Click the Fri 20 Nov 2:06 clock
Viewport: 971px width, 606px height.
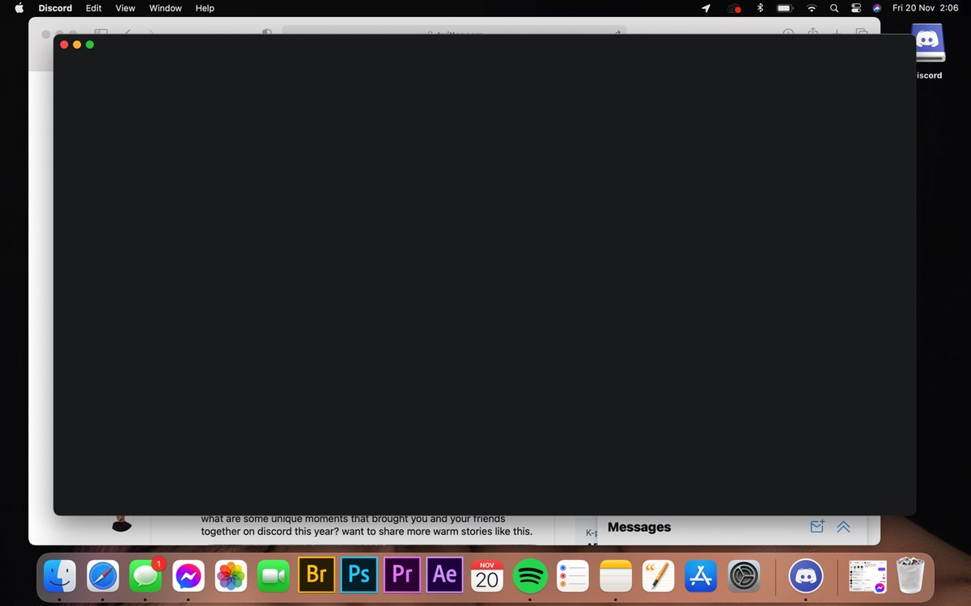coord(925,8)
